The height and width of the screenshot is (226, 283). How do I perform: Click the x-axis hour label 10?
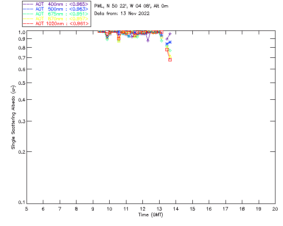(109, 209)
